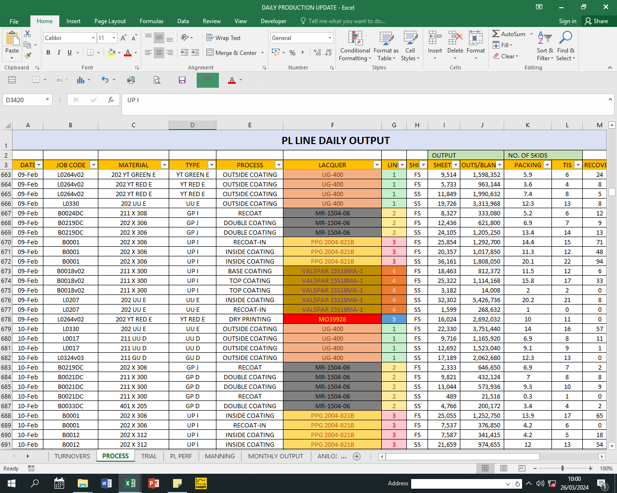Click the AutoSum button

tap(509, 34)
